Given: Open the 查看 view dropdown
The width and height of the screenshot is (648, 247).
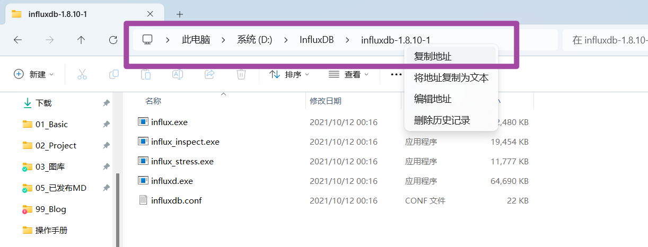Looking at the screenshot, I should pyautogui.click(x=349, y=74).
